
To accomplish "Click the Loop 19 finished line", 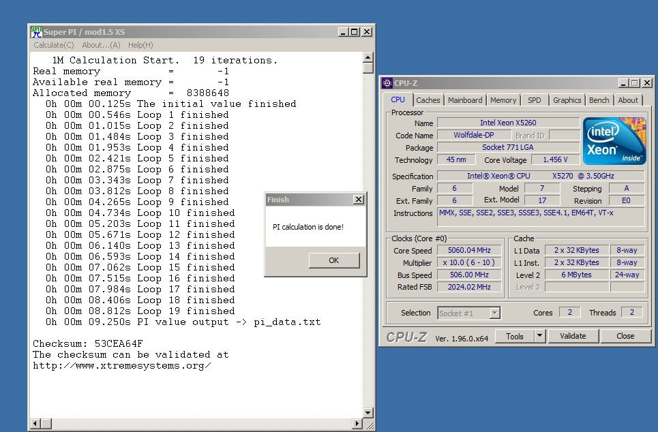I will click(x=140, y=311).
